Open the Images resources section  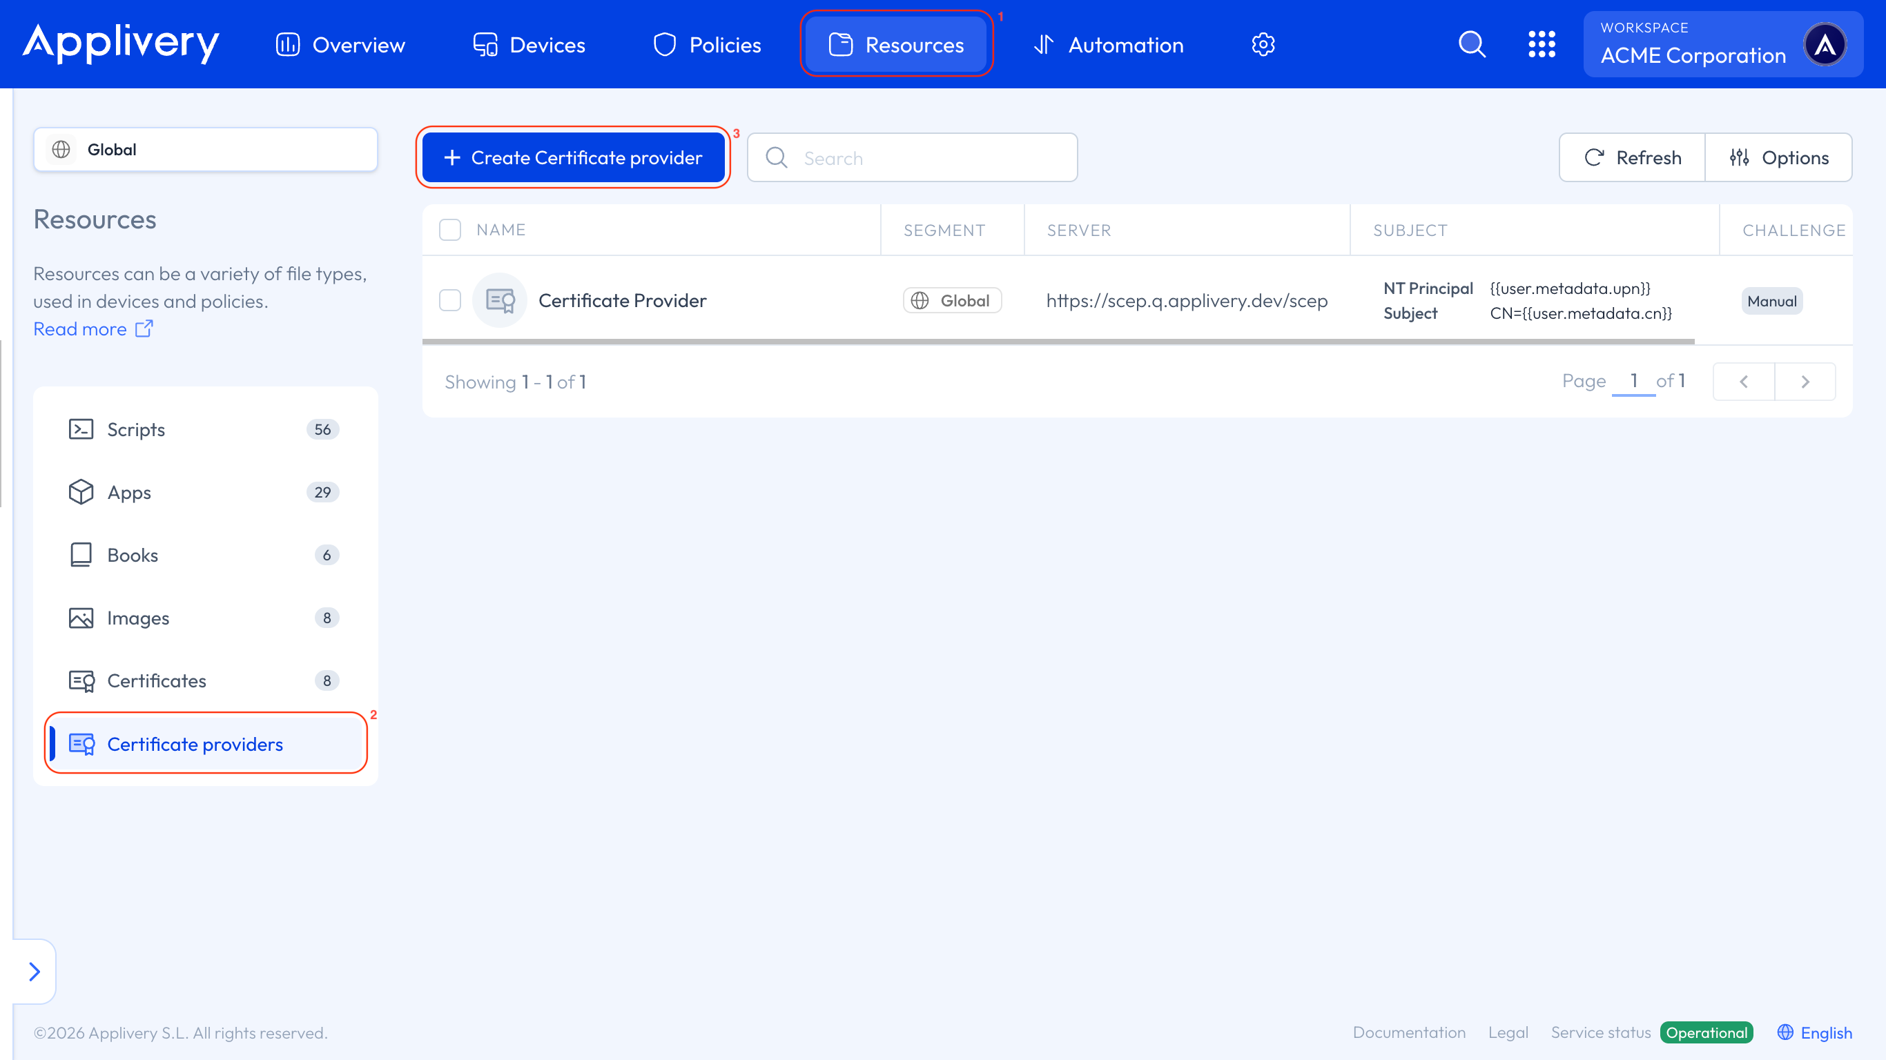pyautogui.click(x=137, y=618)
